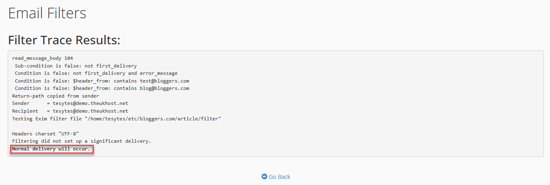Click the Headers charset "UTF-8" line

[45, 133]
